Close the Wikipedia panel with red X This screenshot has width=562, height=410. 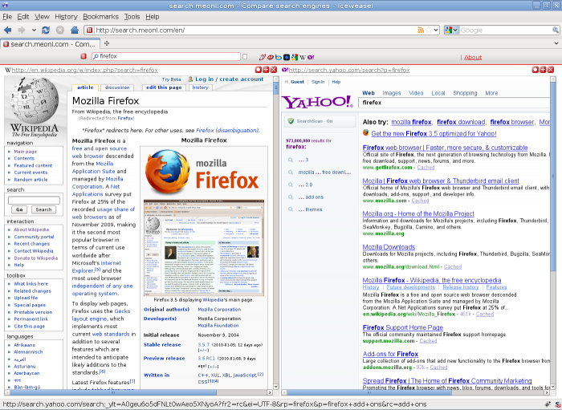tap(274, 70)
